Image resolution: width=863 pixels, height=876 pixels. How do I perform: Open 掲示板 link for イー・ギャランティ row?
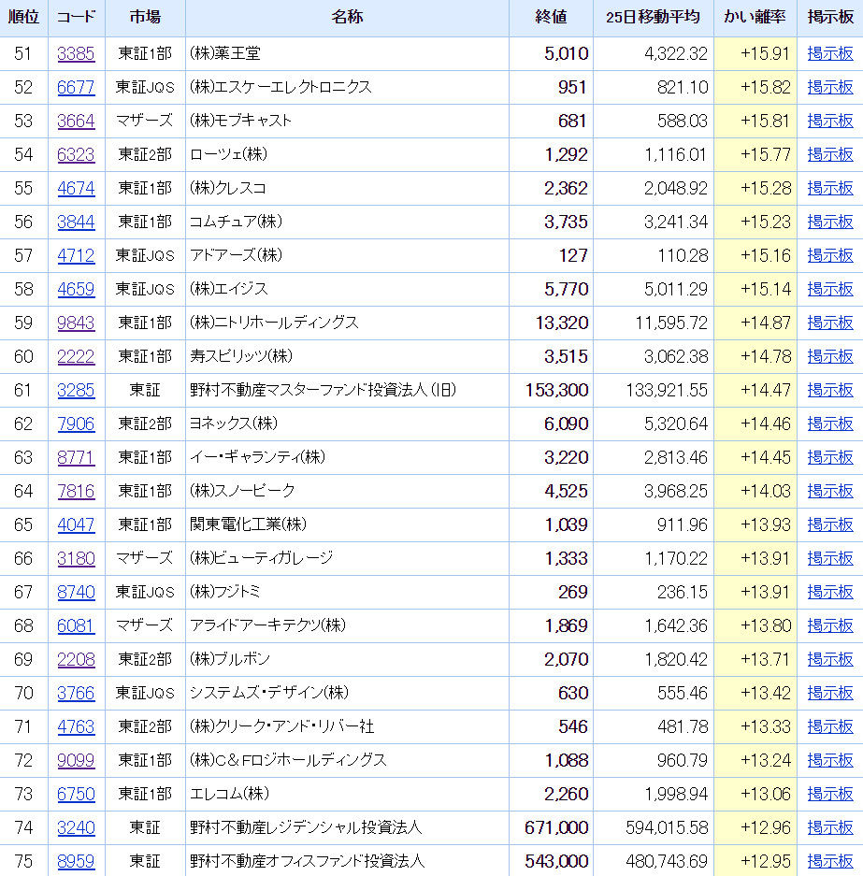tap(830, 457)
